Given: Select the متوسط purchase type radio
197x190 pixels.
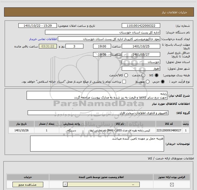Looking at the screenshot, I should coord(148,82).
